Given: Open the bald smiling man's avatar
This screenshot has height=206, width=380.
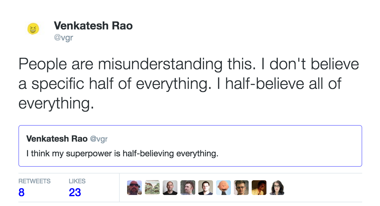Looking at the screenshot, I should pos(170,188).
